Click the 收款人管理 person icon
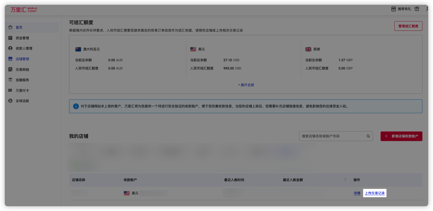Screen dimensions: 433x211 (10, 48)
